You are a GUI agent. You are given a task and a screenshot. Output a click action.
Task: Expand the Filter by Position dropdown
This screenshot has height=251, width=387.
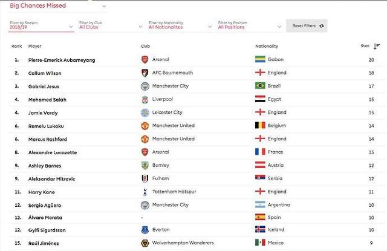click(x=250, y=25)
